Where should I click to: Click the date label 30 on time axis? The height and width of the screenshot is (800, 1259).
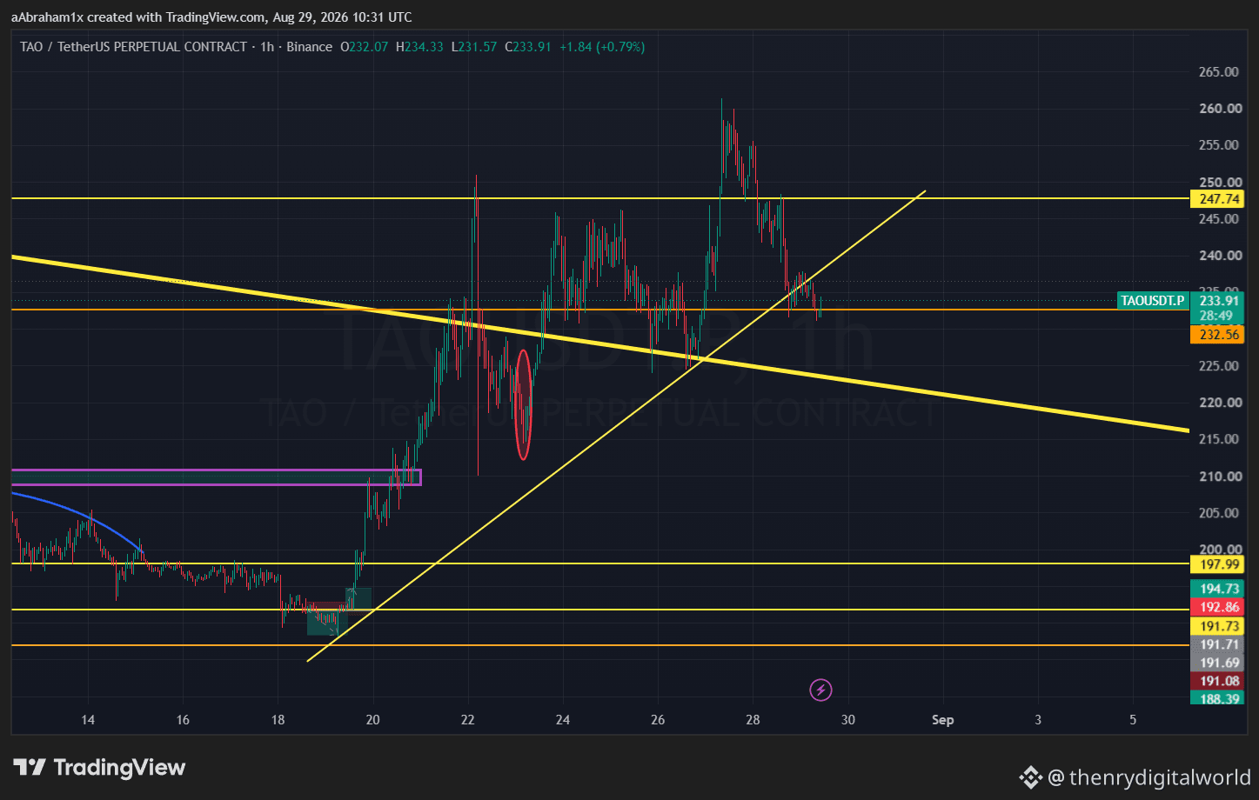coord(848,720)
